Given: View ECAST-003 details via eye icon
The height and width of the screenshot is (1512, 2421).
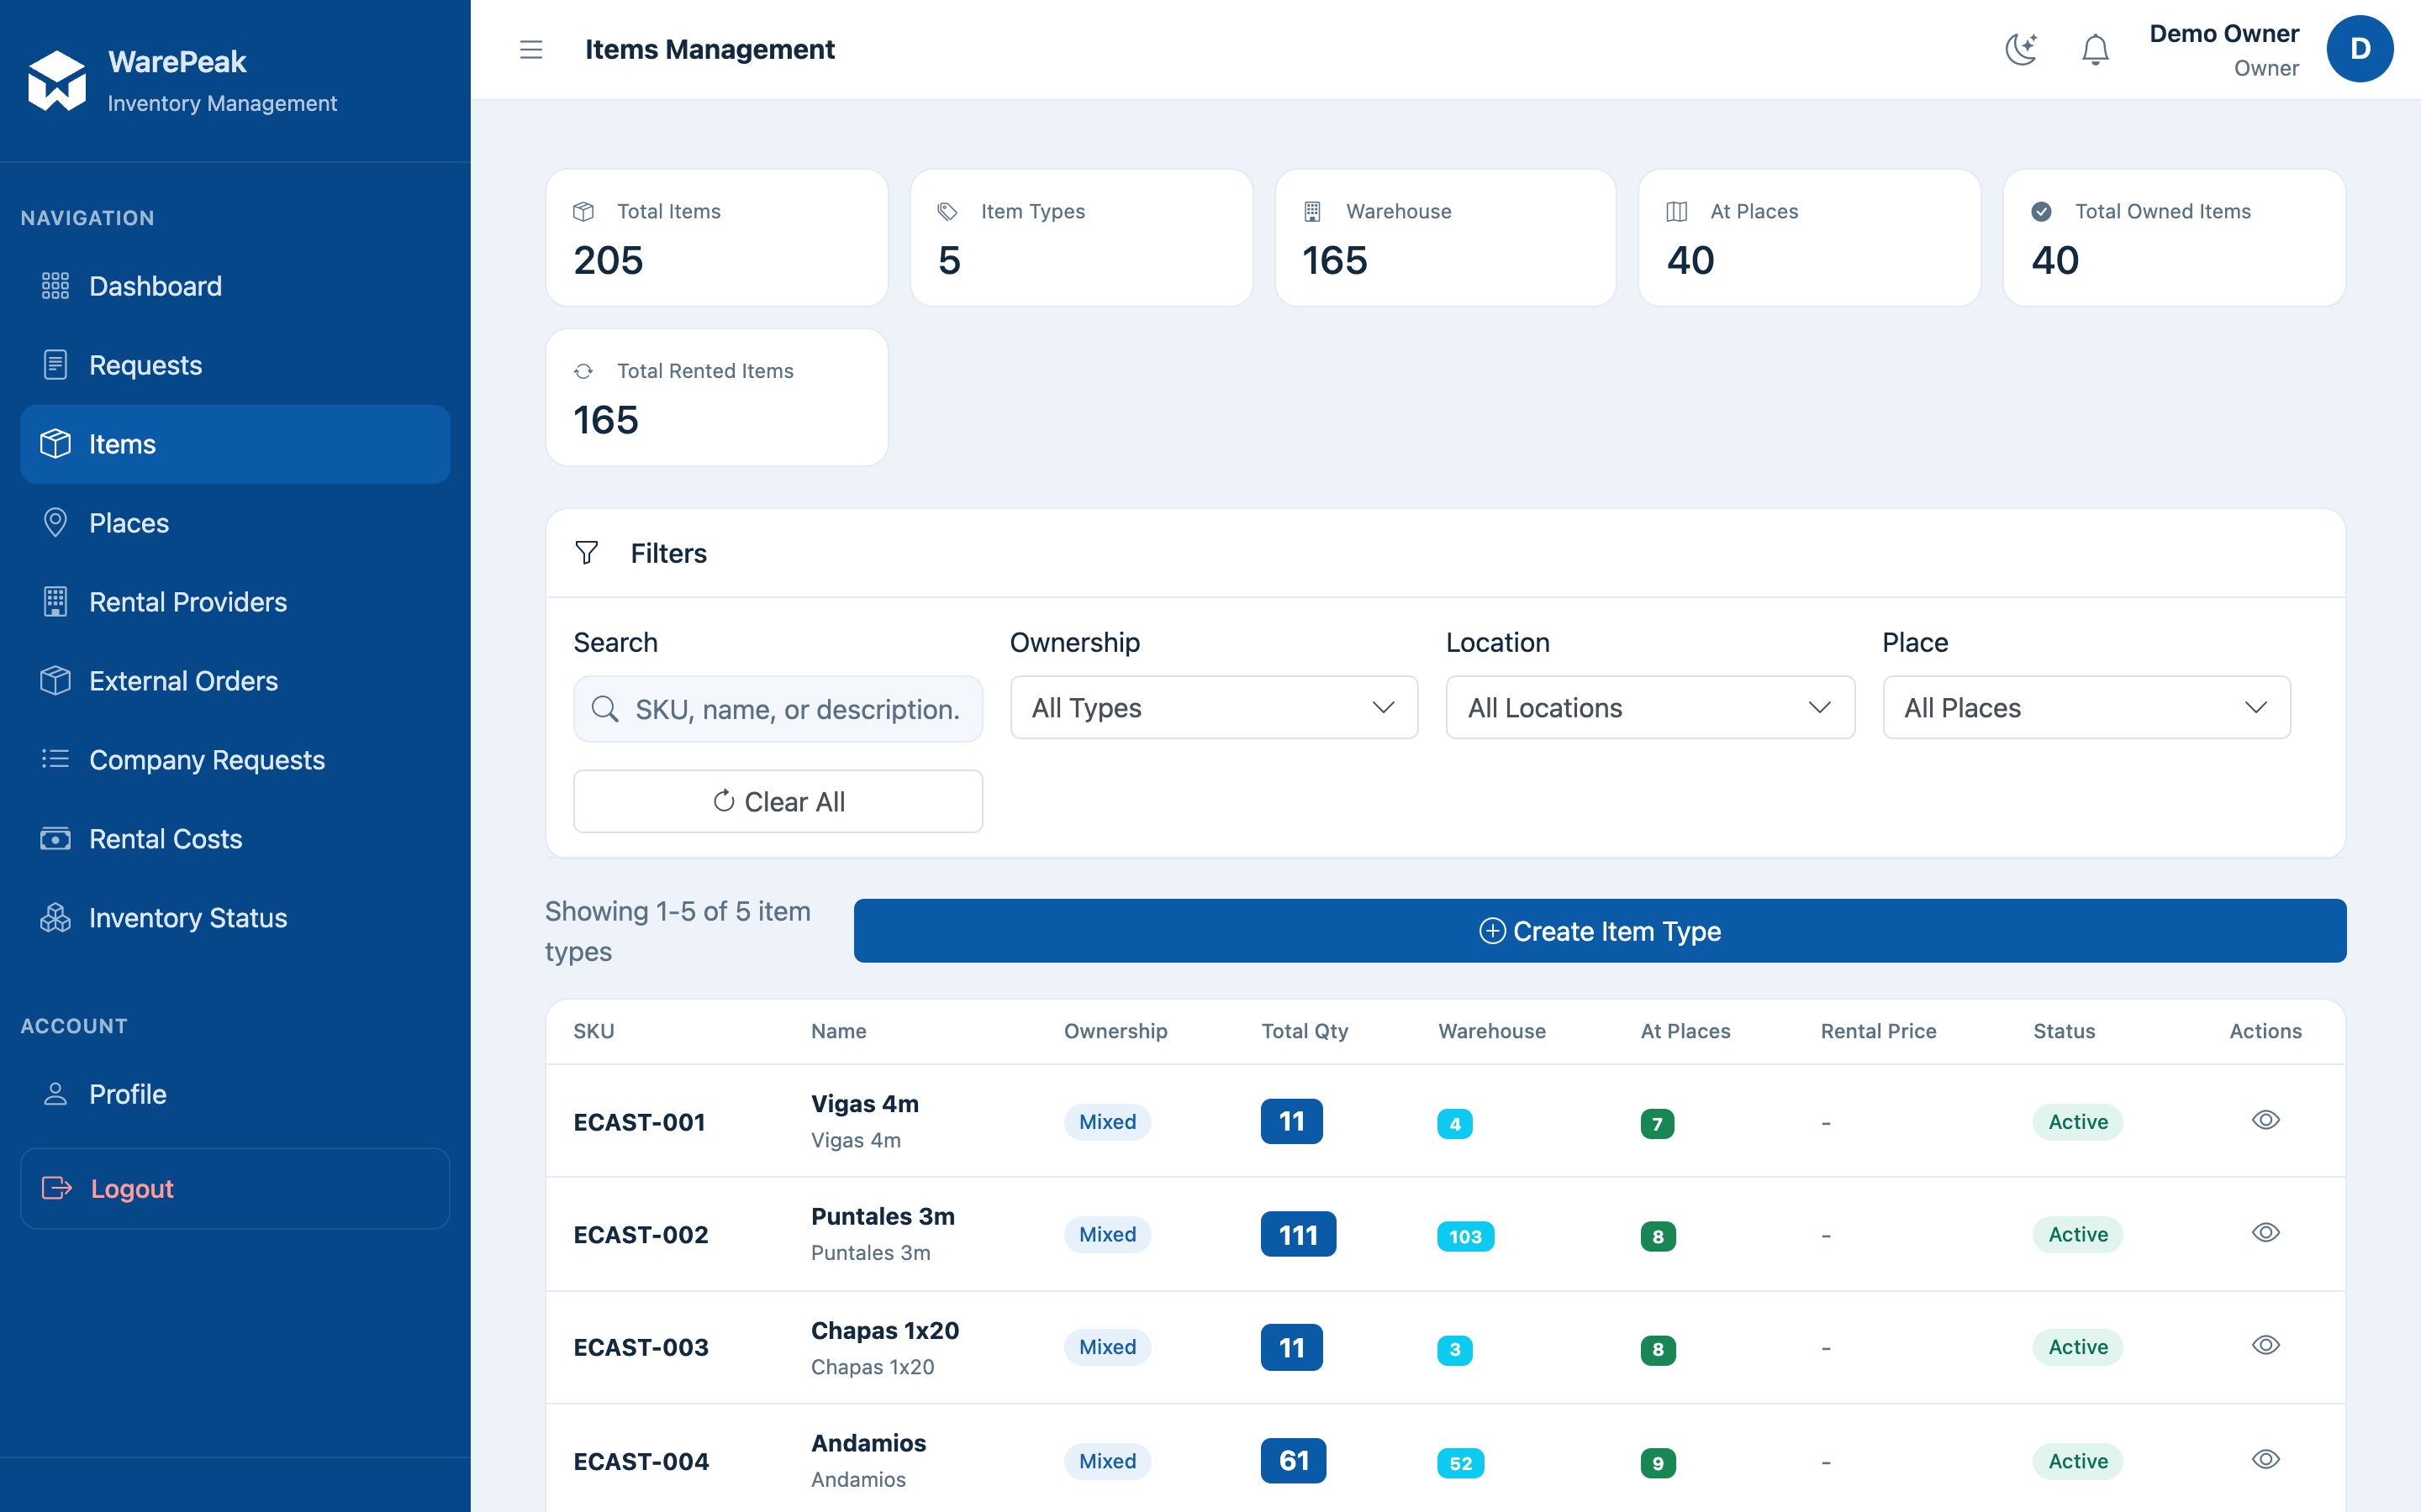Looking at the screenshot, I should click(x=2265, y=1346).
